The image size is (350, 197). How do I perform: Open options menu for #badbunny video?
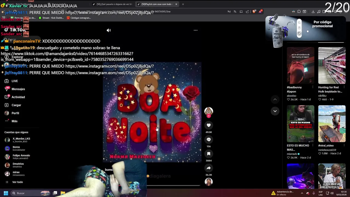coord(313,87)
